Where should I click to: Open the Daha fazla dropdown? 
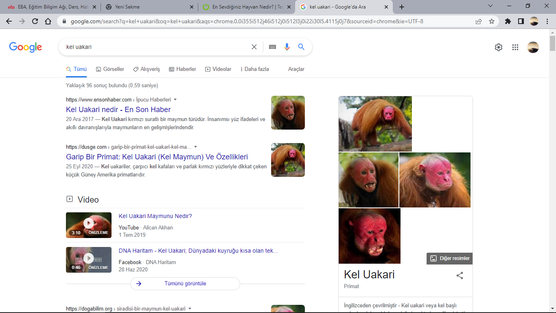coord(254,69)
